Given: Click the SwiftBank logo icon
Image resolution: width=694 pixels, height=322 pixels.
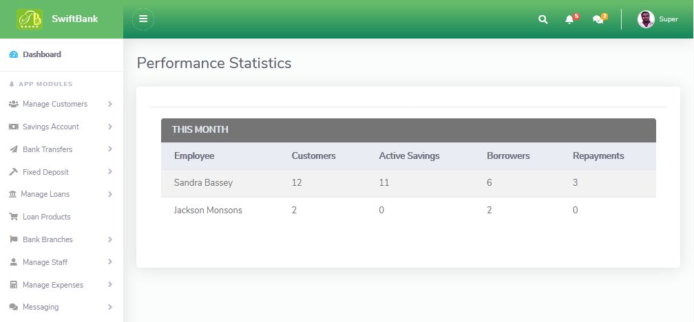Looking at the screenshot, I should 30,19.
